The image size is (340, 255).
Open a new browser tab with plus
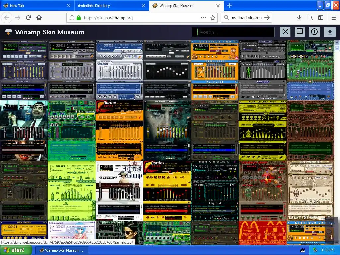229,5
